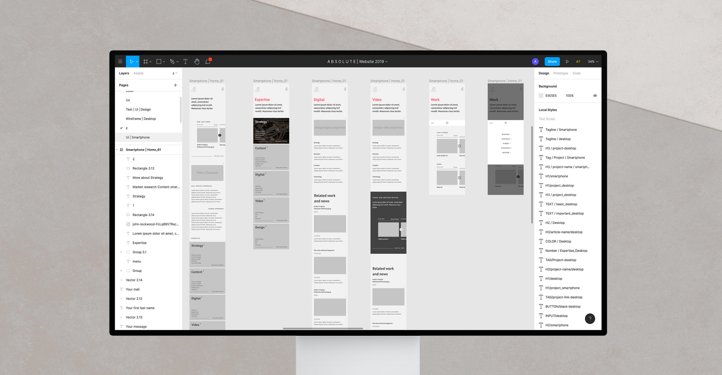Add a new page with plus icon

(x=175, y=85)
